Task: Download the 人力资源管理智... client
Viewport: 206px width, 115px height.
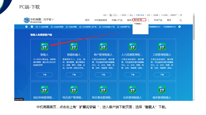Action: [x=132, y=75]
